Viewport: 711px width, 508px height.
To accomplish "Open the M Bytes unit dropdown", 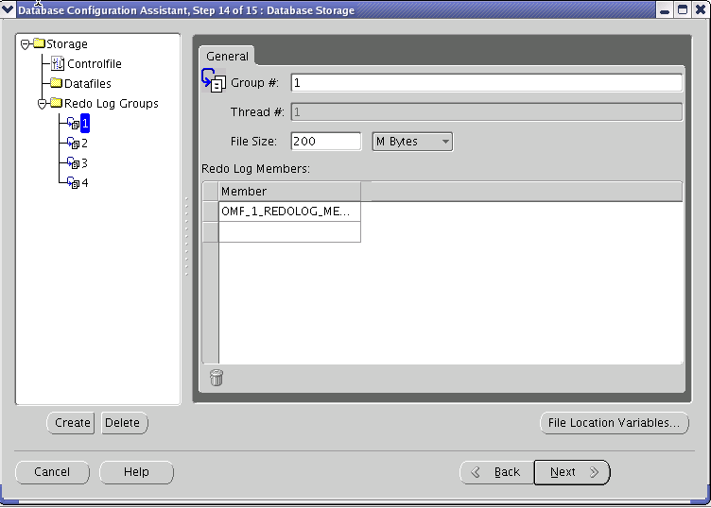I will click(412, 142).
